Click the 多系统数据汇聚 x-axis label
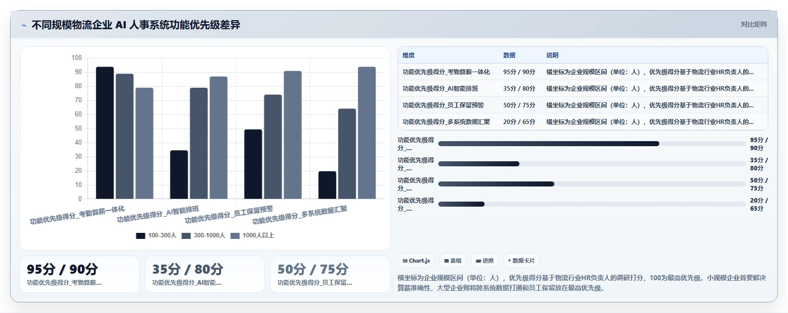This screenshot has height=313, width=788. [300, 215]
